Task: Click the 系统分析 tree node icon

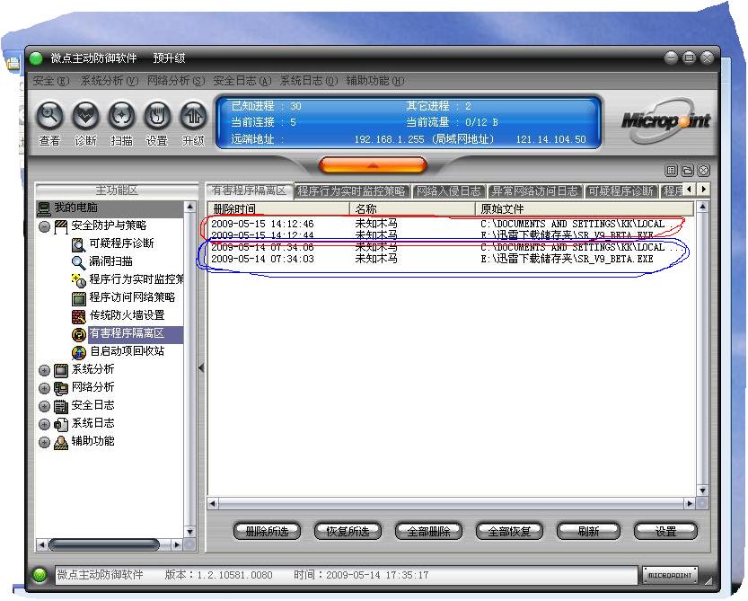Action: click(x=60, y=370)
